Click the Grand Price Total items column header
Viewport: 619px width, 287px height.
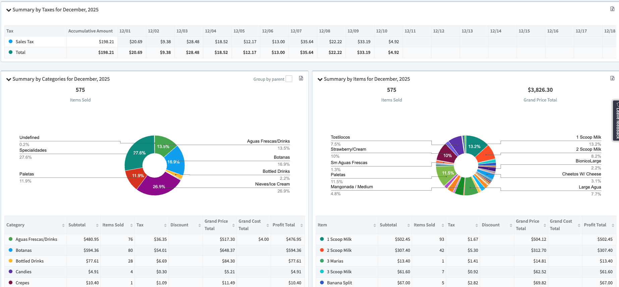[527, 225]
